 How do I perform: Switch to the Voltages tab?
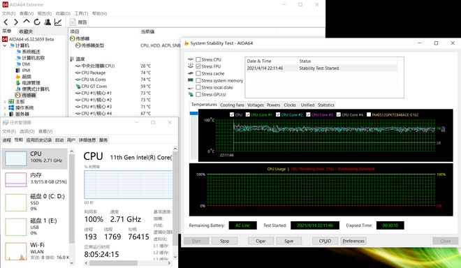tap(255, 105)
